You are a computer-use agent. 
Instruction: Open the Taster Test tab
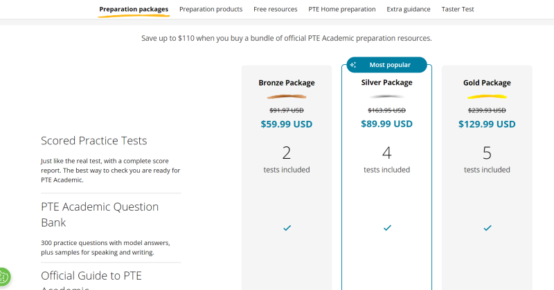coord(458,10)
